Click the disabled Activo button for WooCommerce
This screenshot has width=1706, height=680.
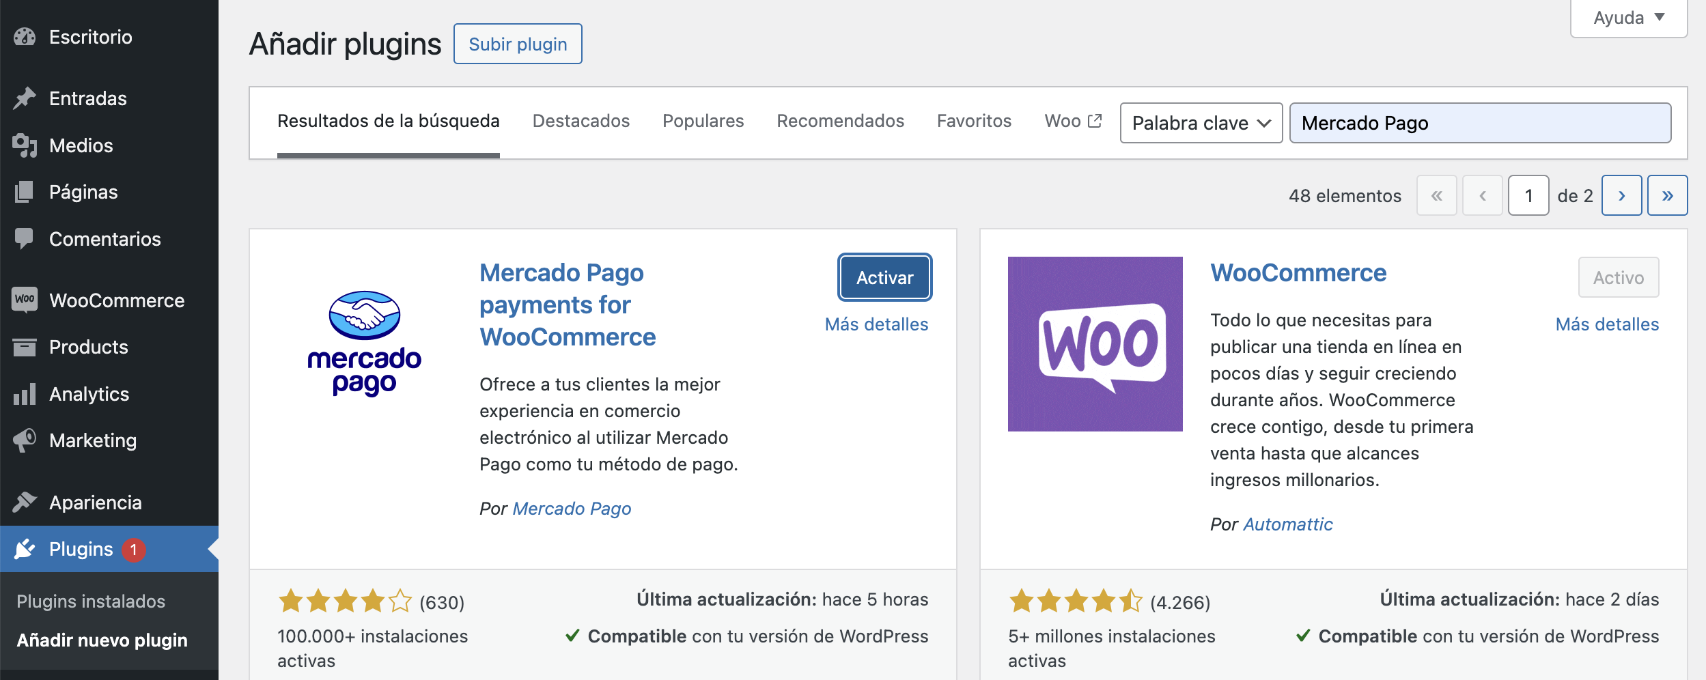point(1619,278)
